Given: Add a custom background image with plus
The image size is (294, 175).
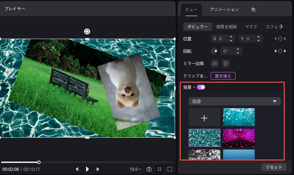Looking at the screenshot, I should (204, 117).
